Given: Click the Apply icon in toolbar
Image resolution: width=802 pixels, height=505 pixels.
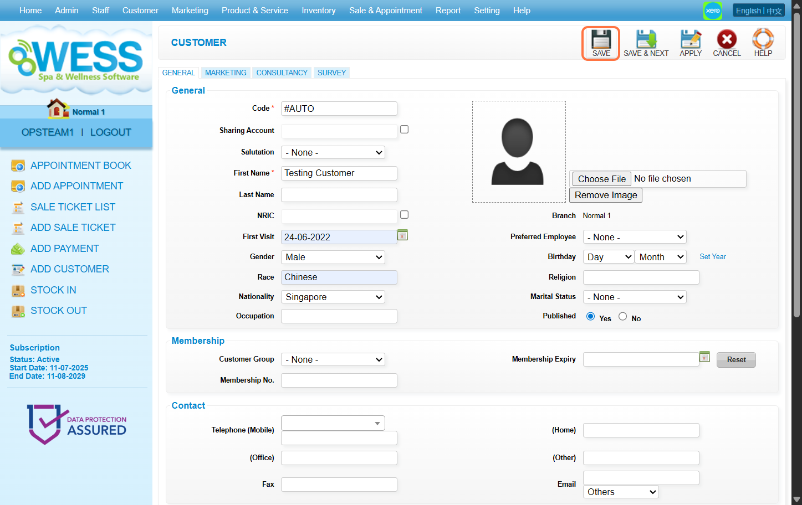Looking at the screenshot, I should coord(691,40).
